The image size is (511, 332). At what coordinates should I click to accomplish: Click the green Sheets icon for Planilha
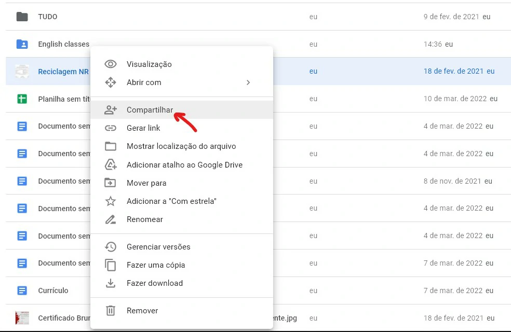[x=22, y=99]
